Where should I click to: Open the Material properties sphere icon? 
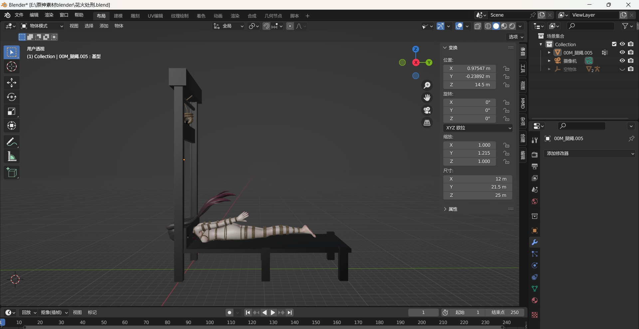tap(535, 300)
